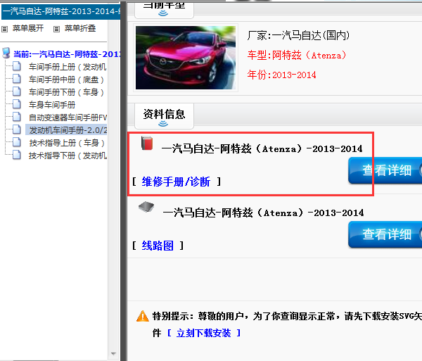Click the red book icon for repair manual
Viewport: 422px width, 361px height.
point(147,144)
